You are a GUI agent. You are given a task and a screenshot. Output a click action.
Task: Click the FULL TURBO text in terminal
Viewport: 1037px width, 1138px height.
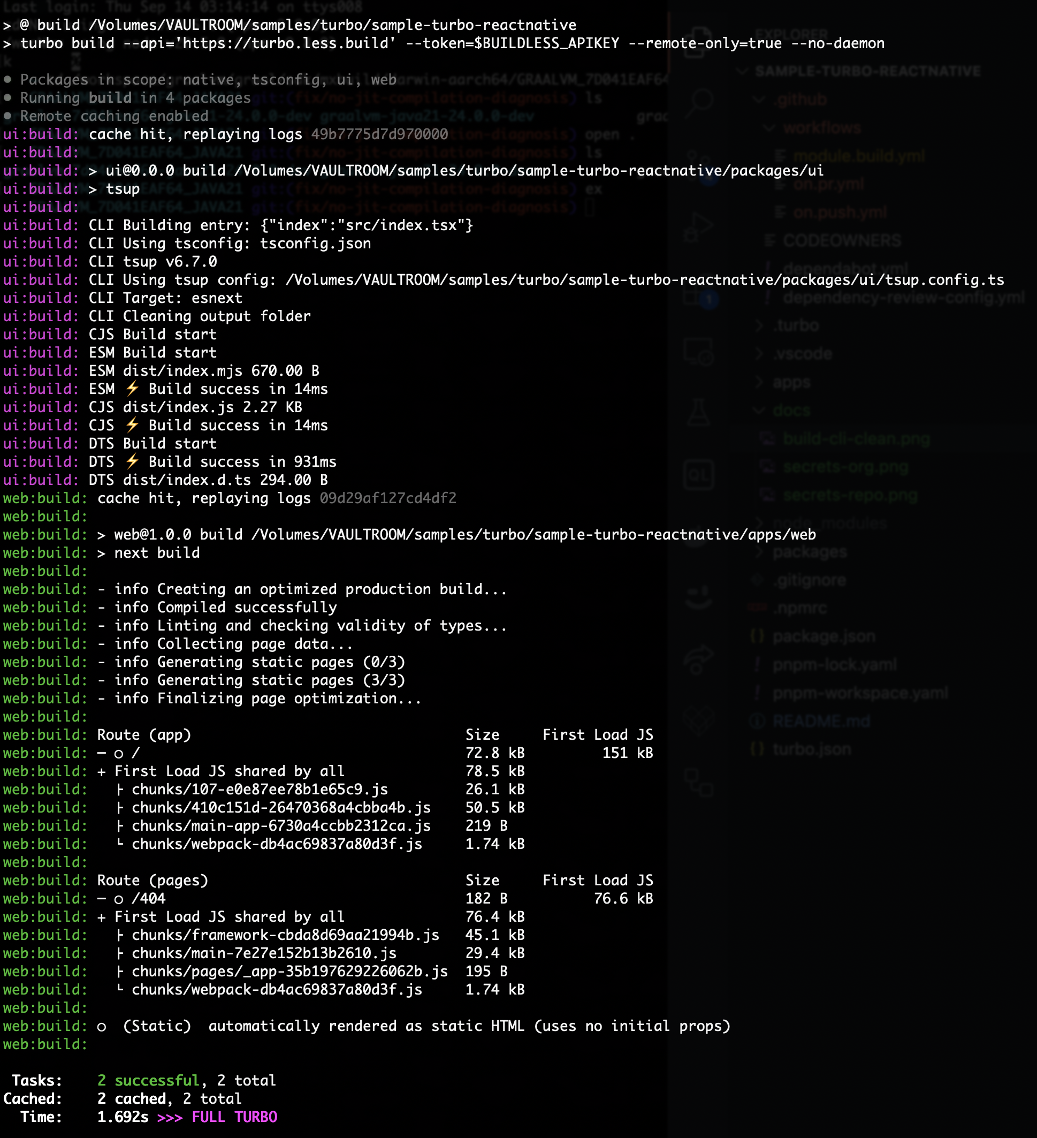[234, 1117]
